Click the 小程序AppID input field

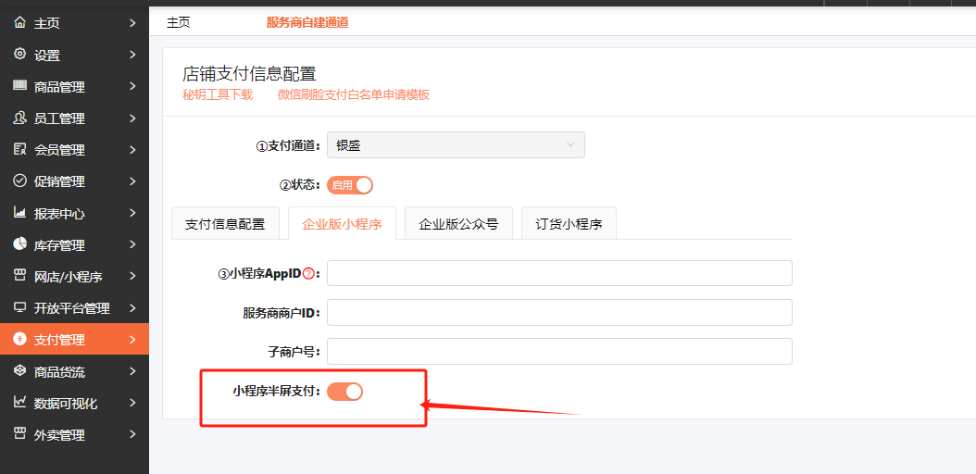click(559, 273)
